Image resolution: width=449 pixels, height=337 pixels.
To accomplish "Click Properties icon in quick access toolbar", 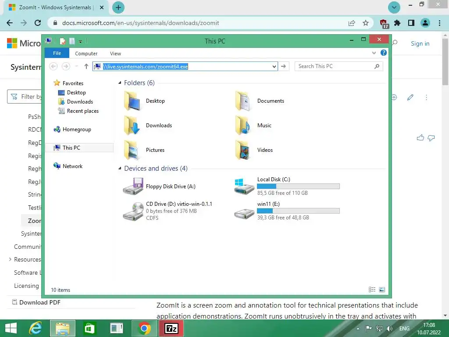I will 62,41.
